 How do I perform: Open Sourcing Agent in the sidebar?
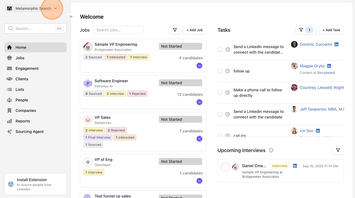29,132
